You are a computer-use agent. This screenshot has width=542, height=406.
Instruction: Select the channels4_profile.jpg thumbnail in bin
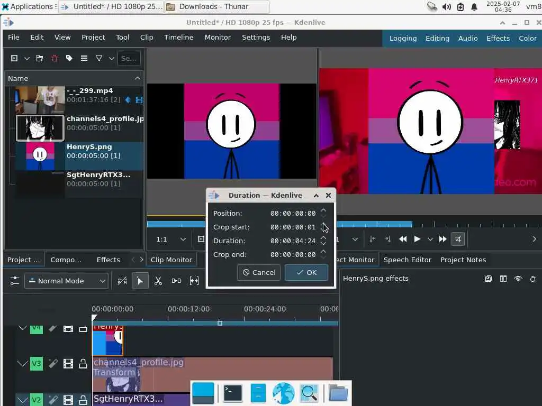40,128
